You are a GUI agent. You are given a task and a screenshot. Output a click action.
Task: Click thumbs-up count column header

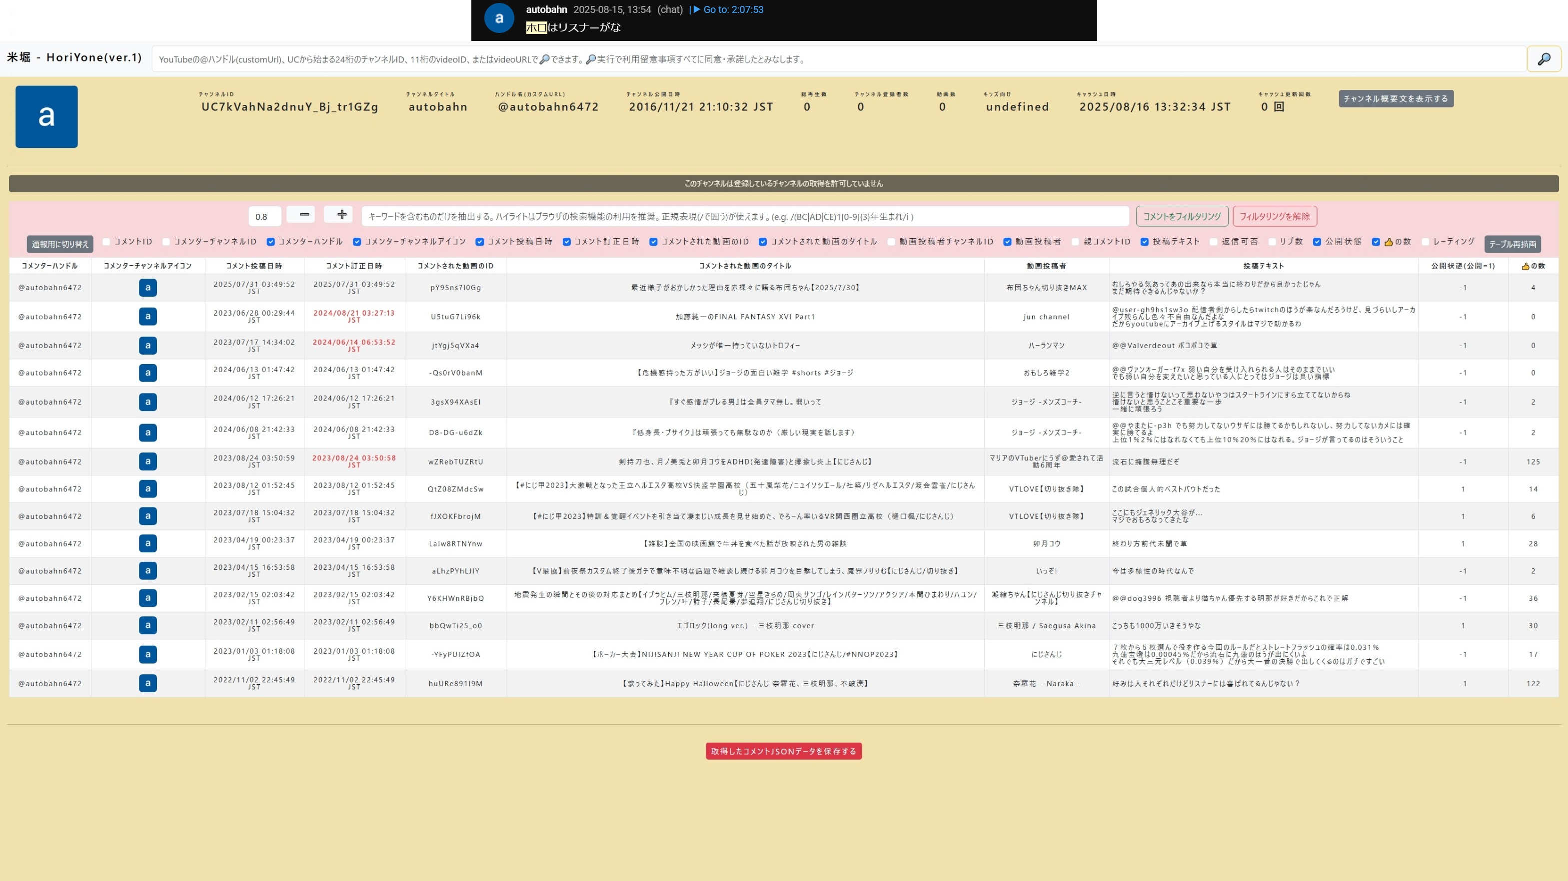pyautogui.click(x=1533, y=266)
